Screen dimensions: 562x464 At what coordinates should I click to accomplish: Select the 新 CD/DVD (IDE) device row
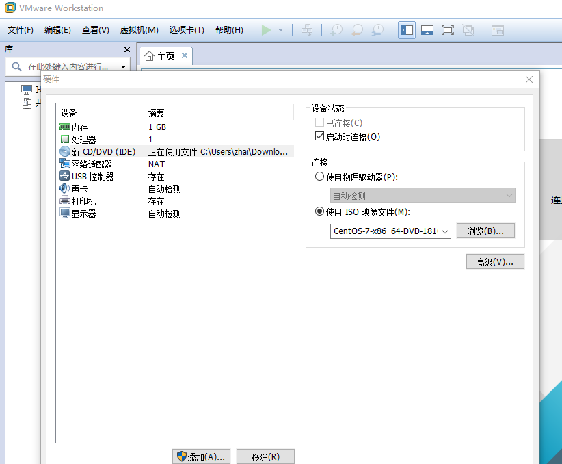pyautogui.click(x=175, y=152)
